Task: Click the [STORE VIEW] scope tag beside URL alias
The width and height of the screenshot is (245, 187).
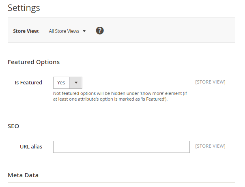Action: pos(210,146)
